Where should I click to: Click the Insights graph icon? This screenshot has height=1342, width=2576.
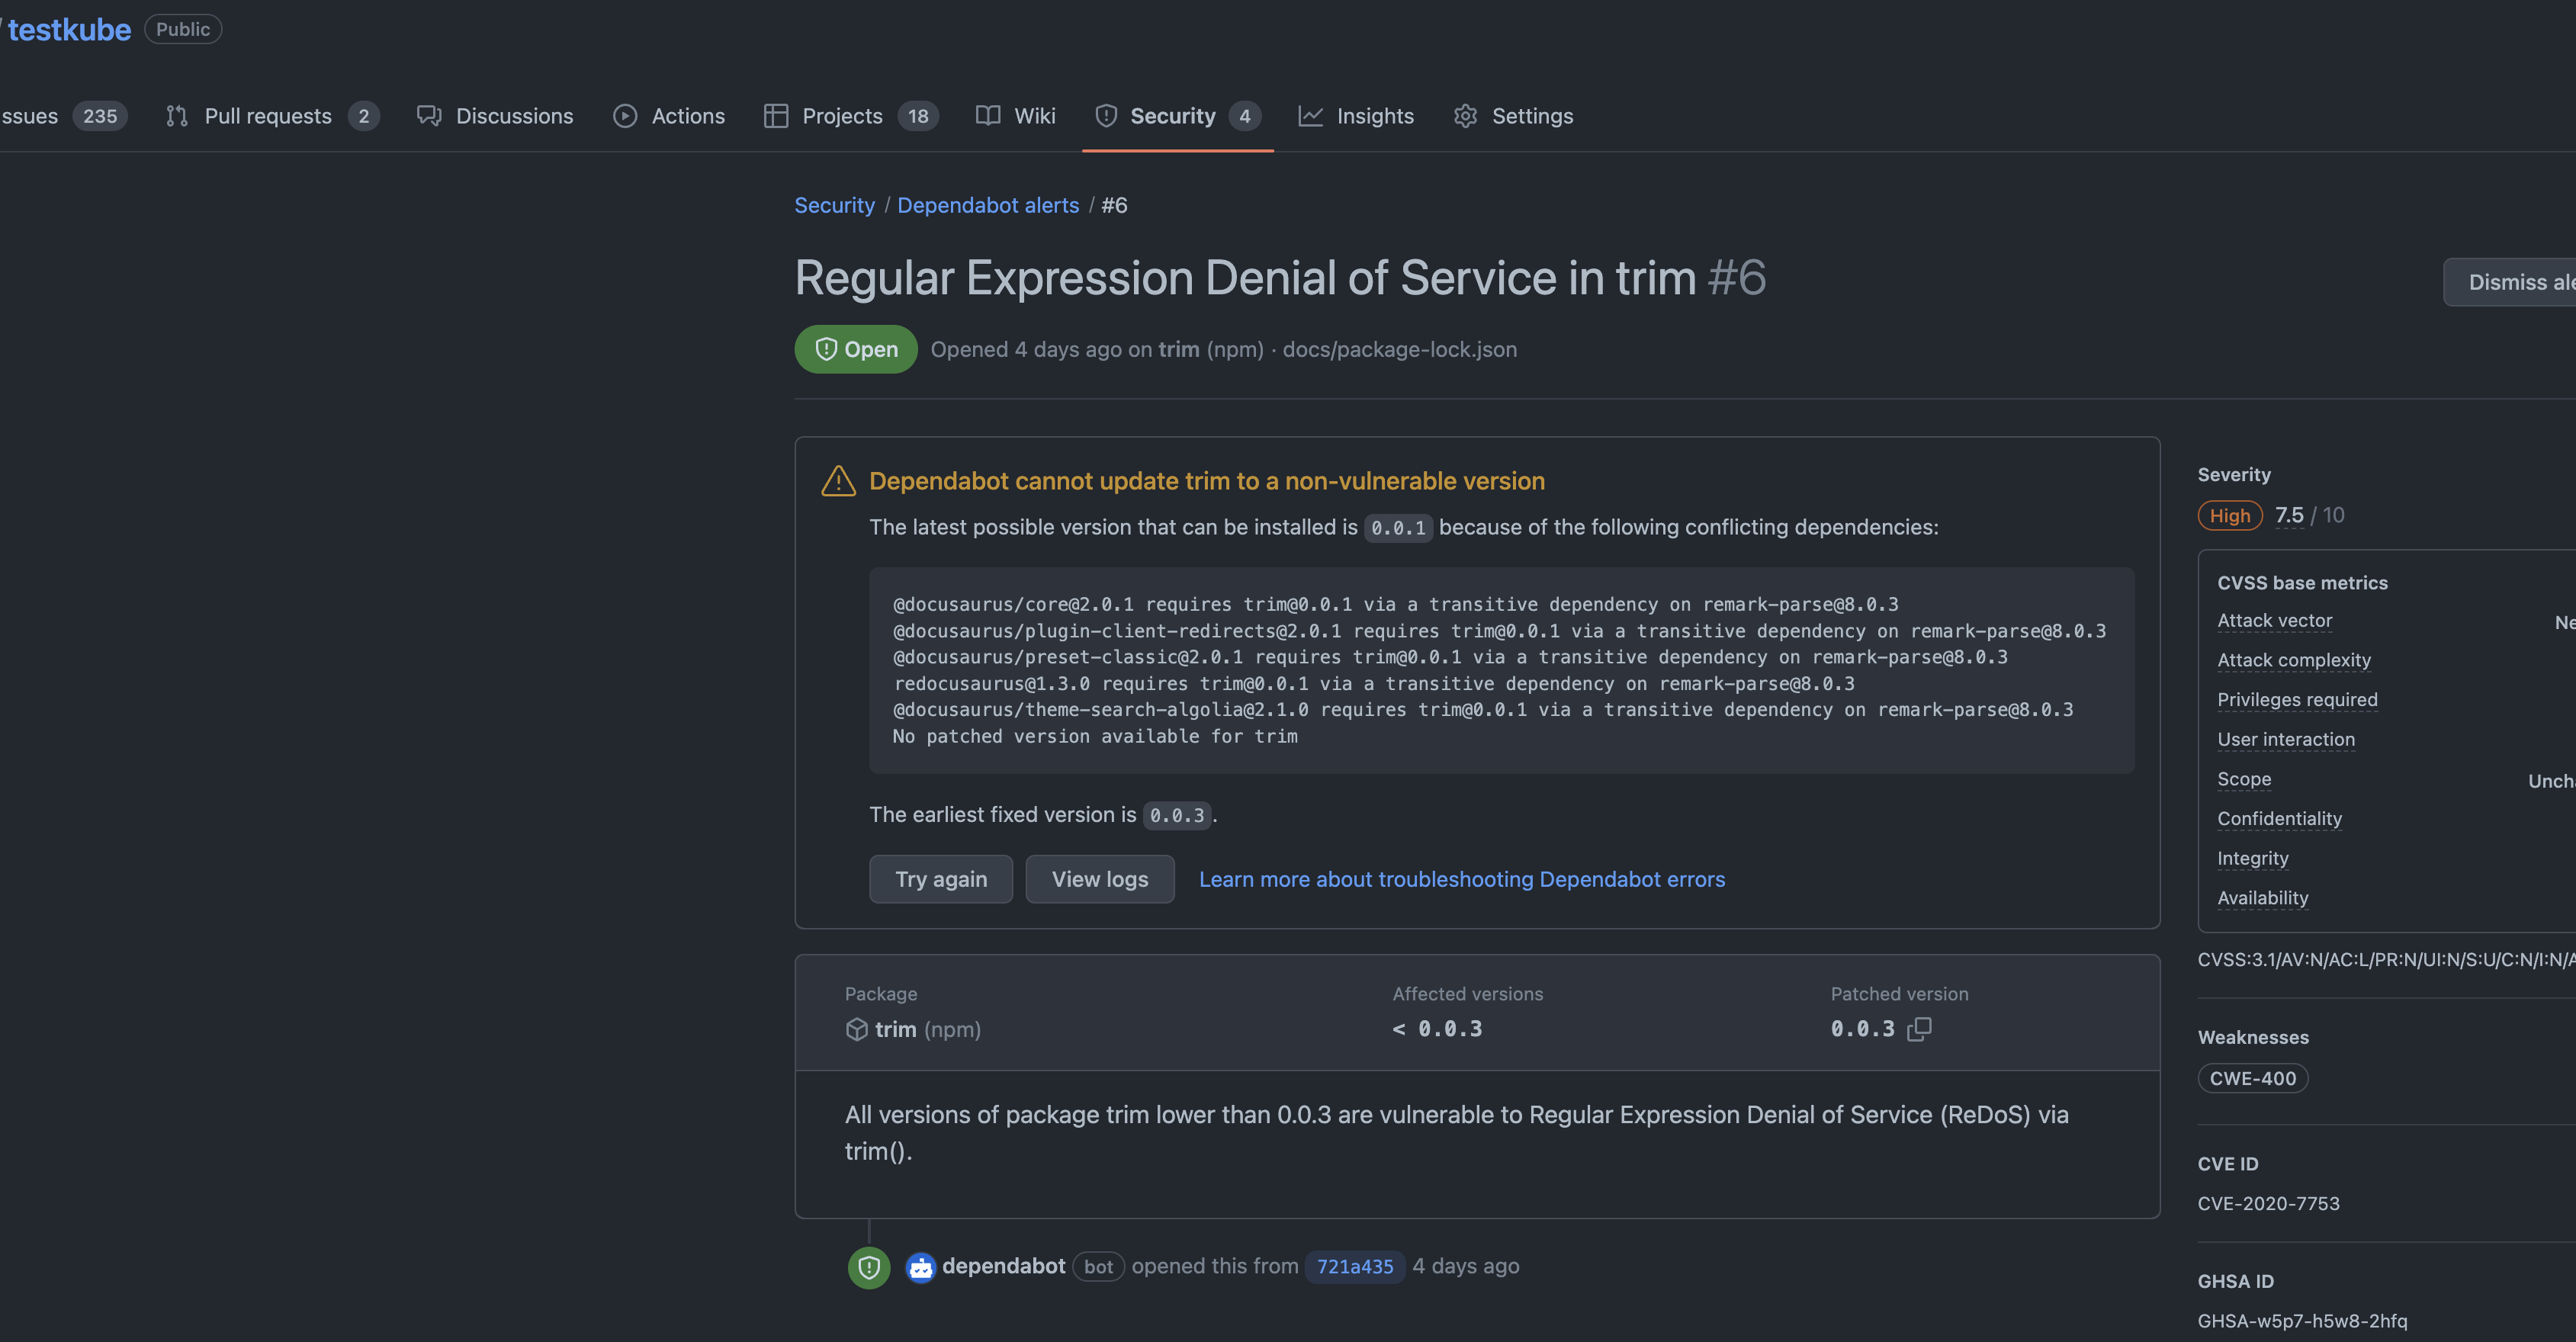1311,116
